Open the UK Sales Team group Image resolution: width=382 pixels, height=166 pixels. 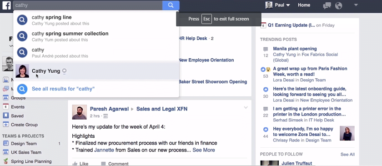pos(26,152)
